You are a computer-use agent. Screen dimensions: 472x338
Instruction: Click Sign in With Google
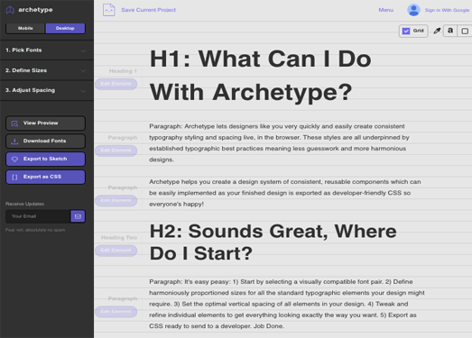pyautogui.click(x=447, y=10)
